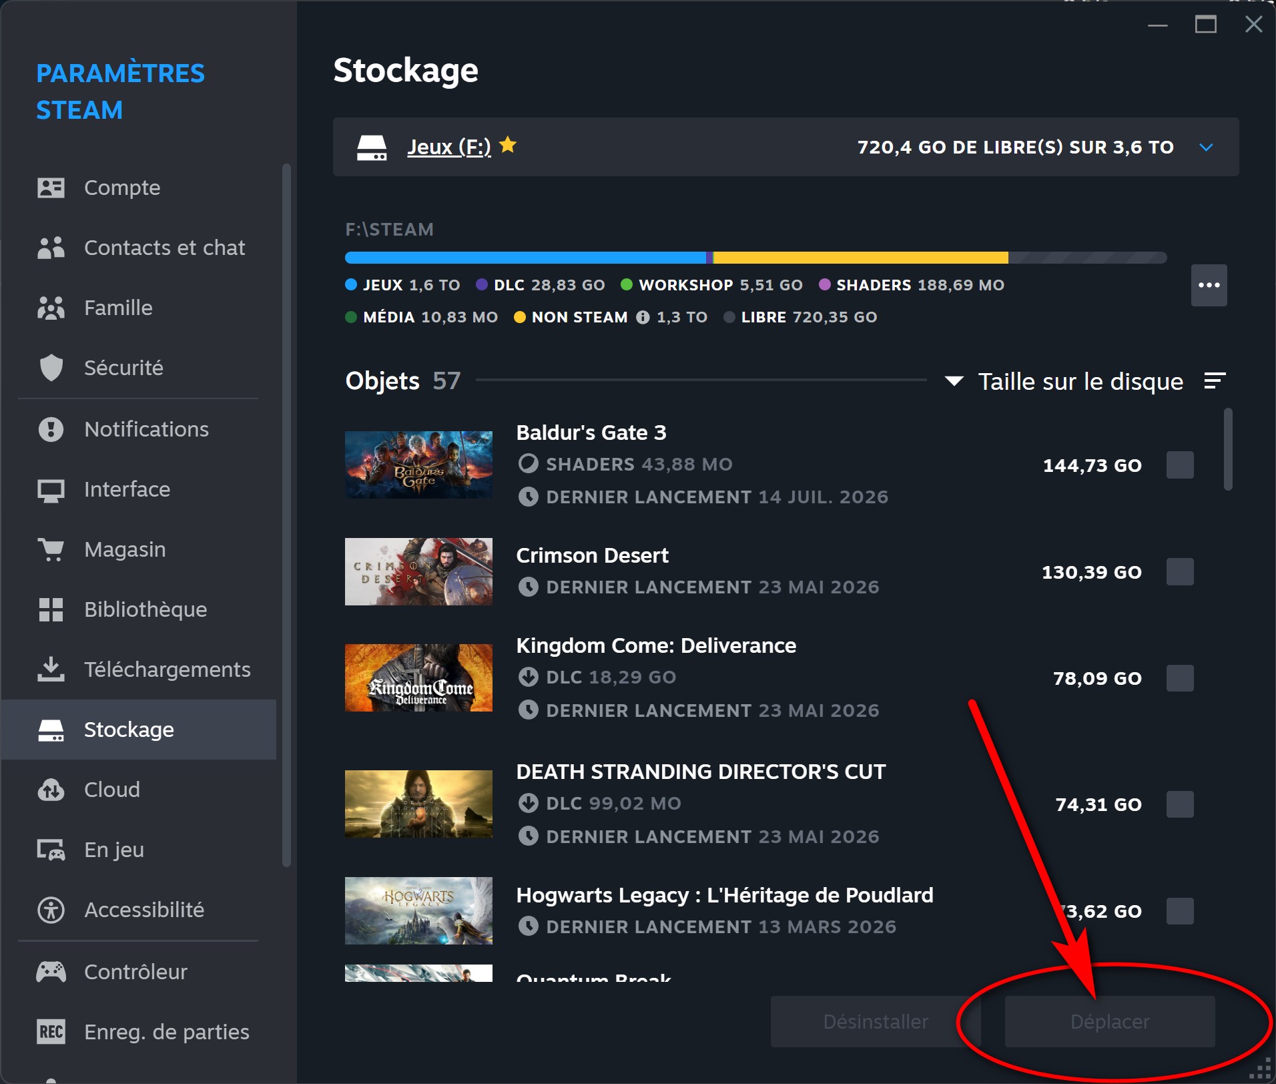Click the Cloud sync icon

(51, 790)
